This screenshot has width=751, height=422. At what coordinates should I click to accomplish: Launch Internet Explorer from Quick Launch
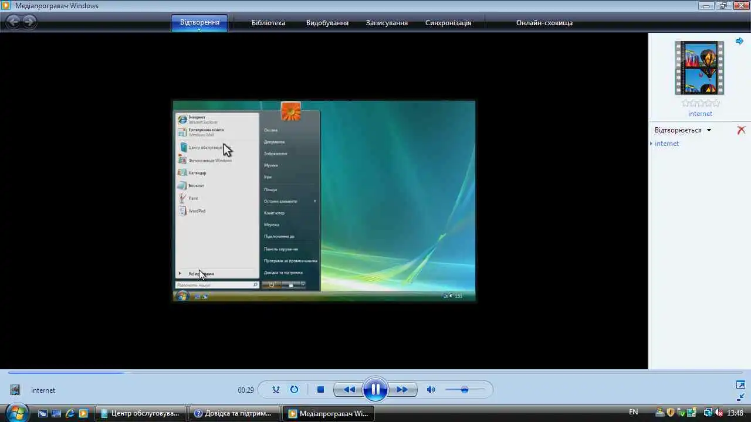70,413
